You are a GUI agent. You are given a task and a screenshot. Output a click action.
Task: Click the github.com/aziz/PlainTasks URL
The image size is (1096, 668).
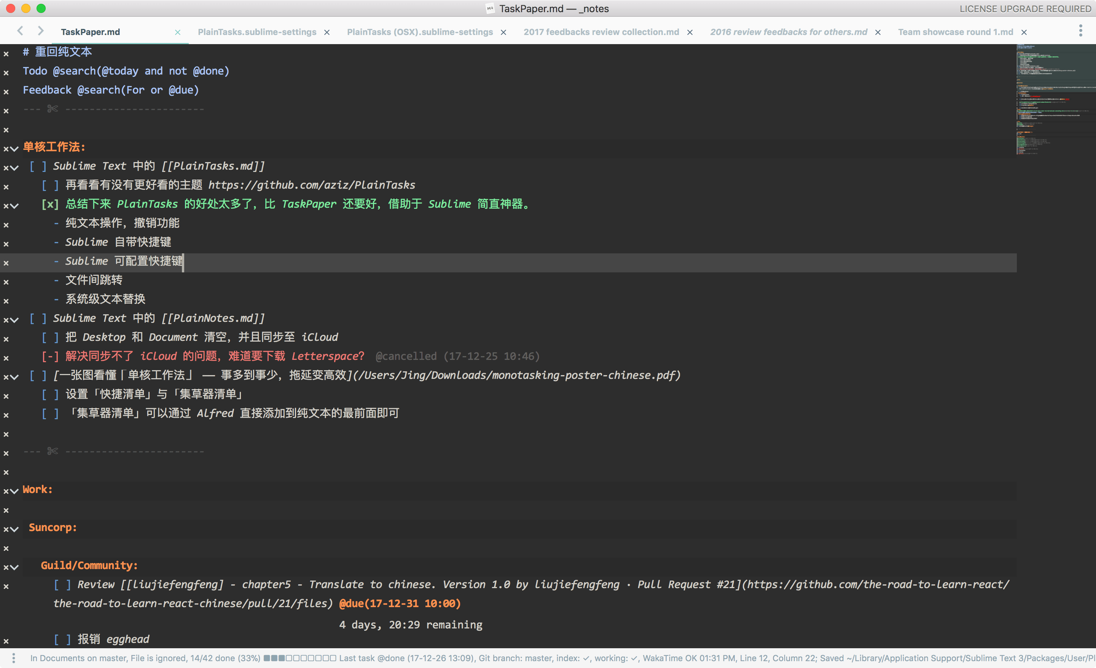point(311,185)
